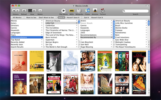Viewport: 161px width, 100px height.
Task: Click the Torrent toolbar icon
Action: [x=103, y=10]
